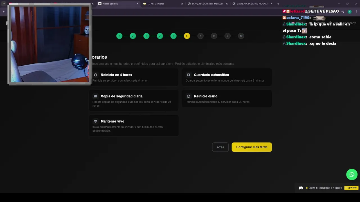Switch to the D_NQ_NP_2X_855211 tab
The height and width of the screenshot is (202, 360).
[207, 4]
